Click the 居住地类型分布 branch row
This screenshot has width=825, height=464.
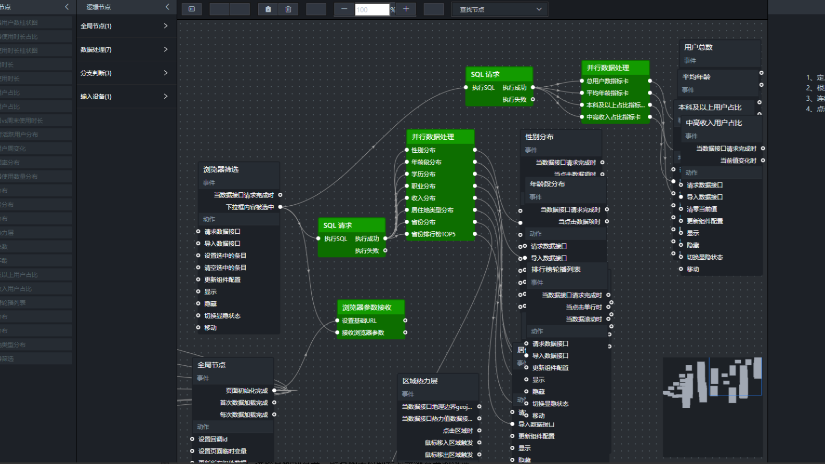point(440,210)
